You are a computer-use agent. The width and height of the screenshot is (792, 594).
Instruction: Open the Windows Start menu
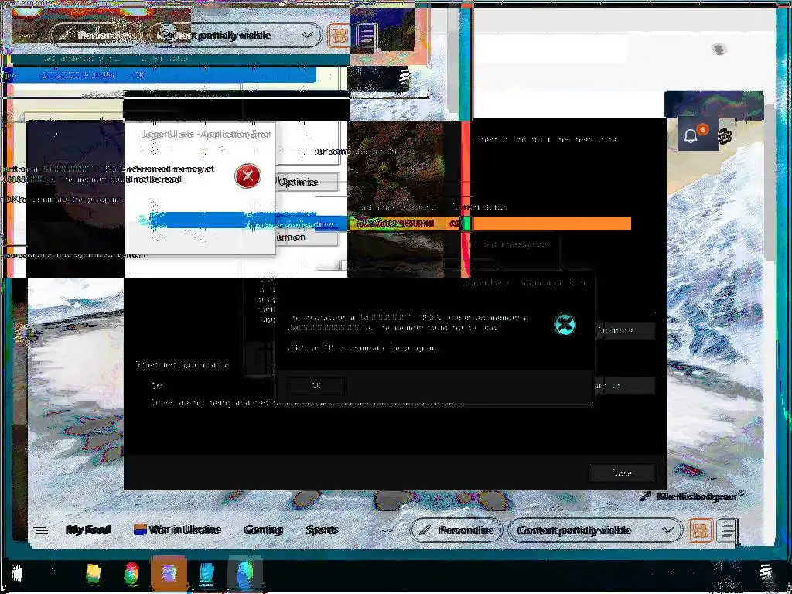coord(17,574)
